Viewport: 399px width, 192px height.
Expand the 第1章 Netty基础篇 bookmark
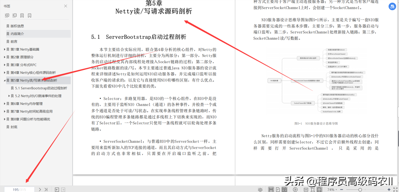(4, 49)
